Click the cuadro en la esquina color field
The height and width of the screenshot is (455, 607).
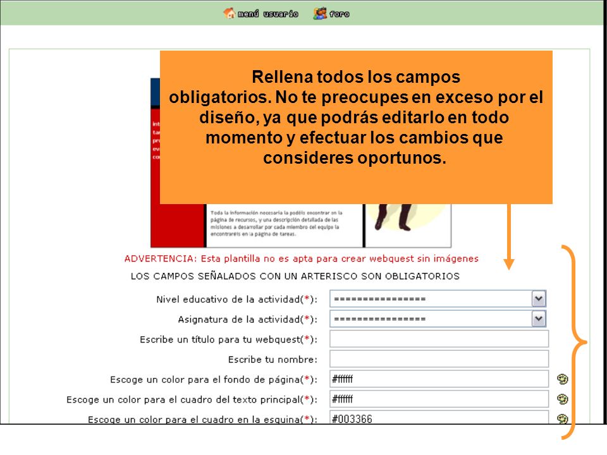tap(439, 418)
